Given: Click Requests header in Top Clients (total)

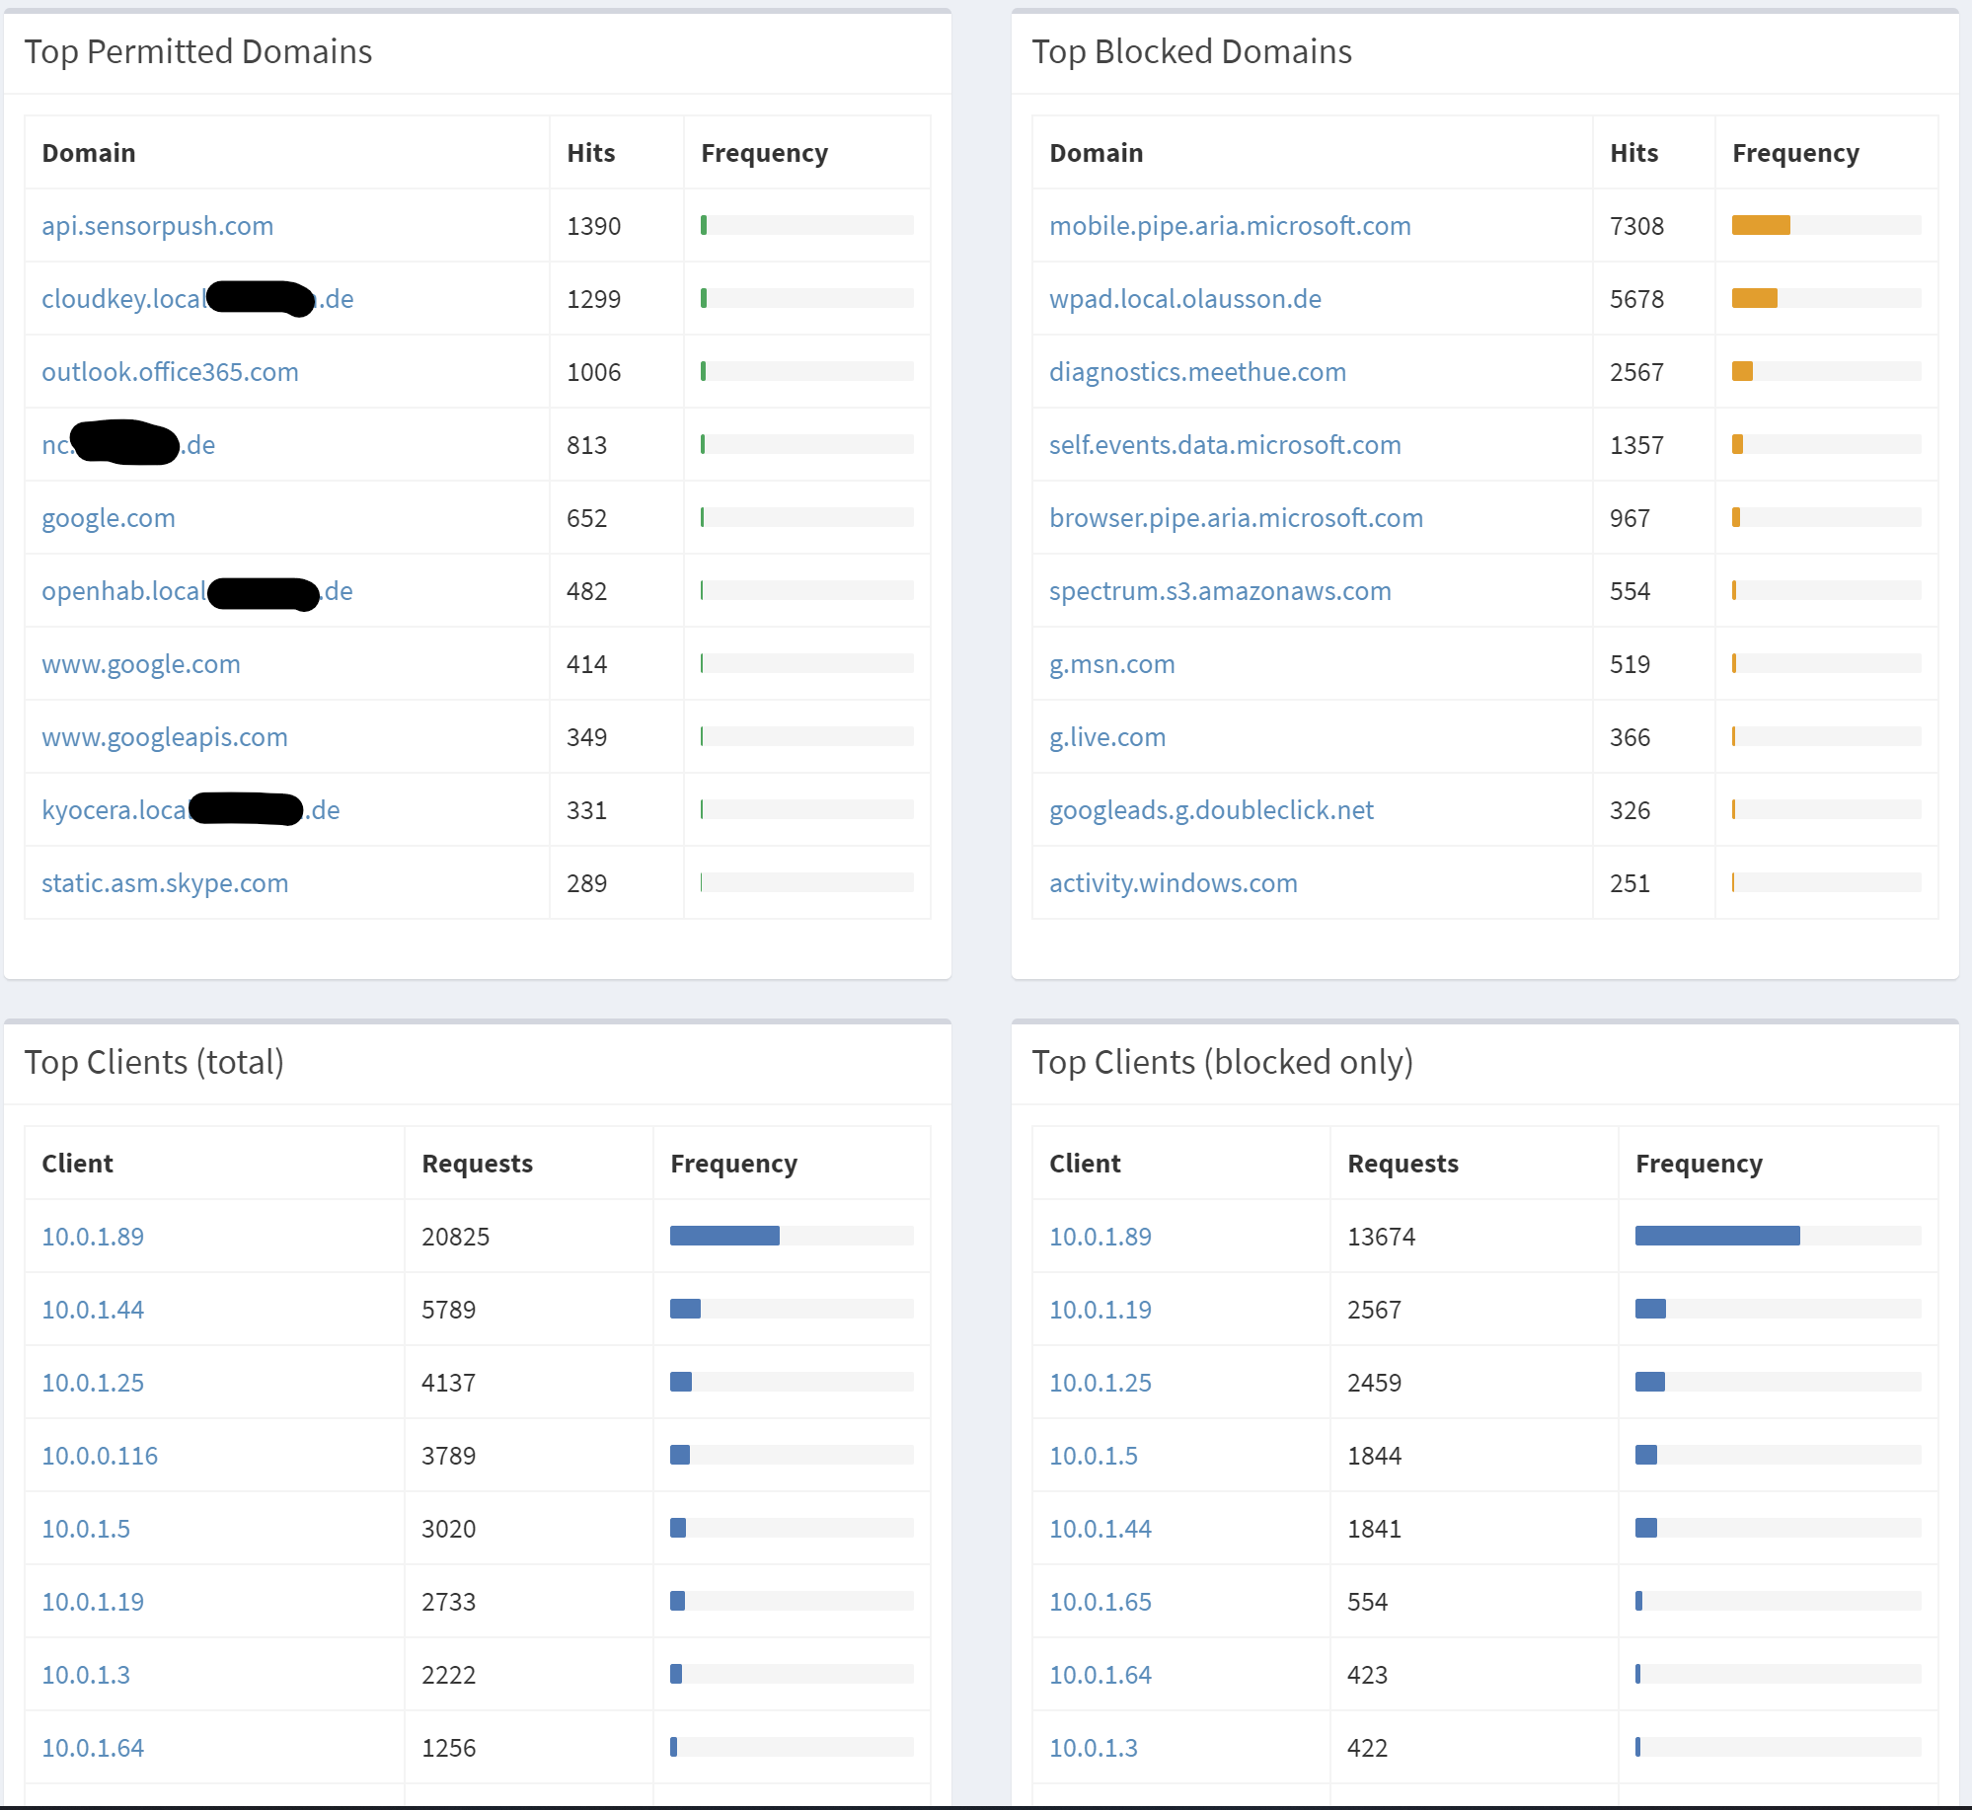Looking at the screenshot, I should coord(477,1164).
